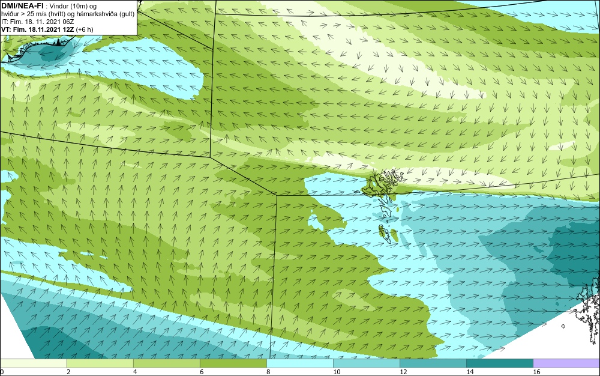Click the 6–8 m/s dark green legend swatch
Screen dimensions: 600x376
click(233, 363)
